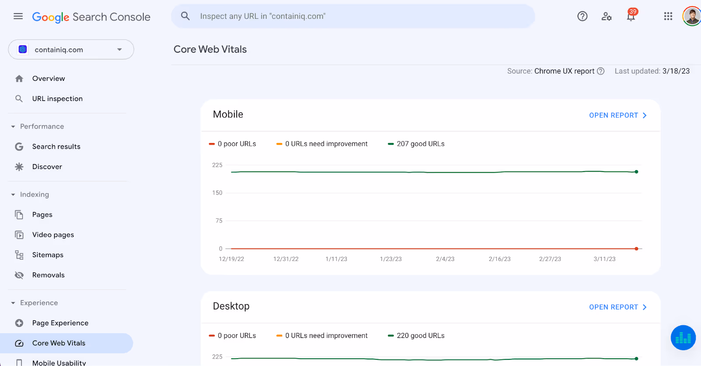Click the Core Web Vitals gauge icon
The image size is (701, 366).
19,343
